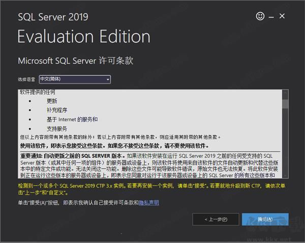This screenshot has height=243, width=305.
Task: Click the 接受(A) accept button
Action: [265, 219]
